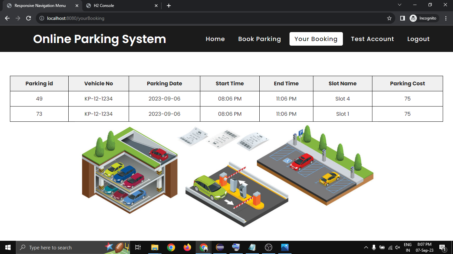Open the Test Account page
The image size is (453, 254).
[372, 39]
